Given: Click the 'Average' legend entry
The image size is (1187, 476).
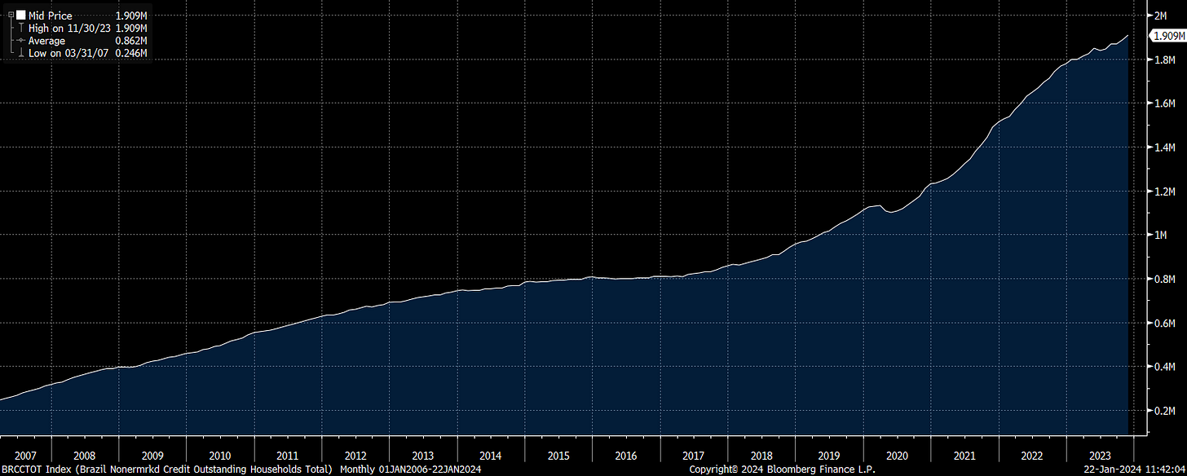Looking at the screenshot, I should click(46, 41).
